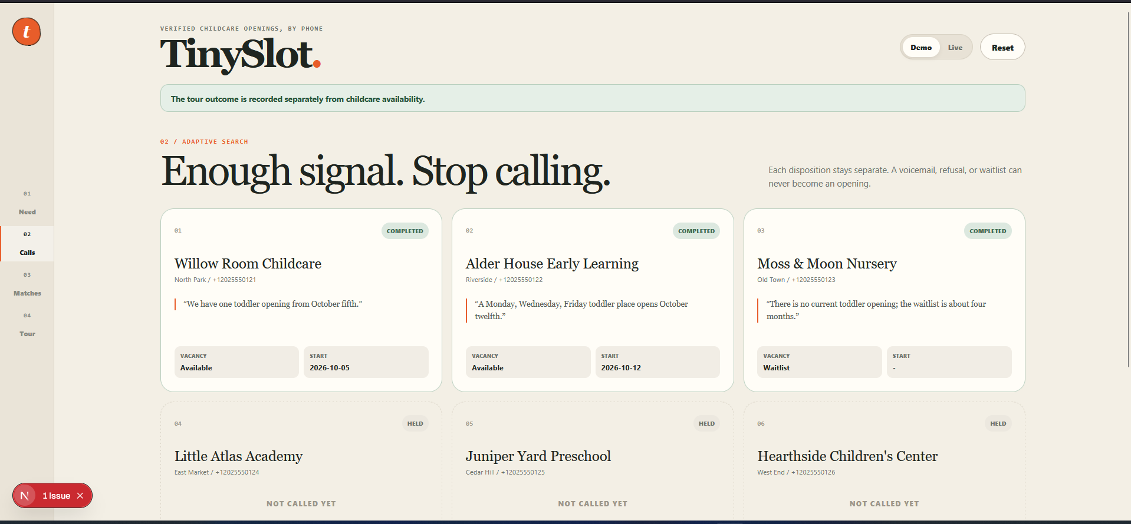Click the orange TinySlot logo icon
Viewport: 1131px width, 524px height.
[27, 31]
